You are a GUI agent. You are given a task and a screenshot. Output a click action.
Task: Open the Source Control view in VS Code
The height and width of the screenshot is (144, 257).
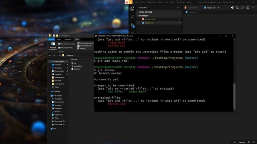point(133,25)
